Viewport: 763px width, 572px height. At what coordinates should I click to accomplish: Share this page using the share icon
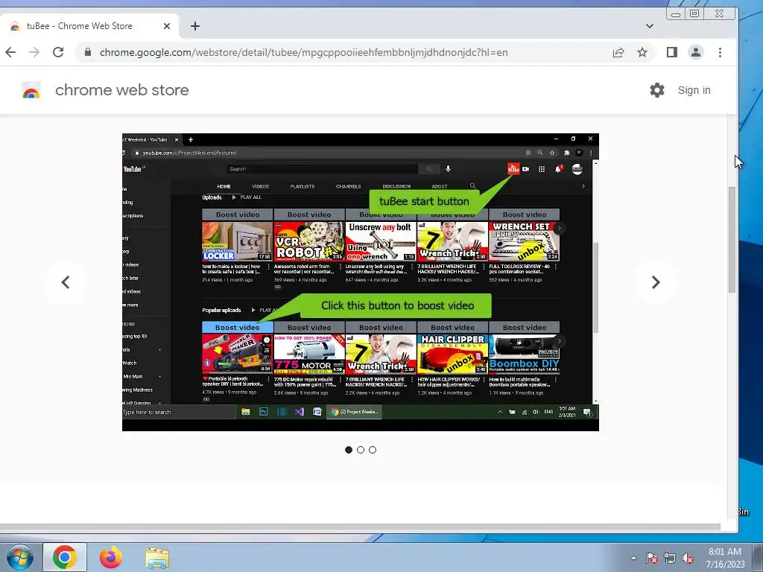coord(618,53)
